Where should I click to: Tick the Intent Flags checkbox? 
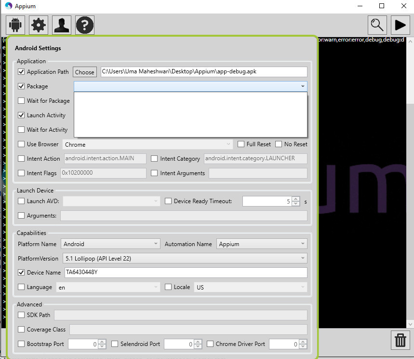(21, 173)
